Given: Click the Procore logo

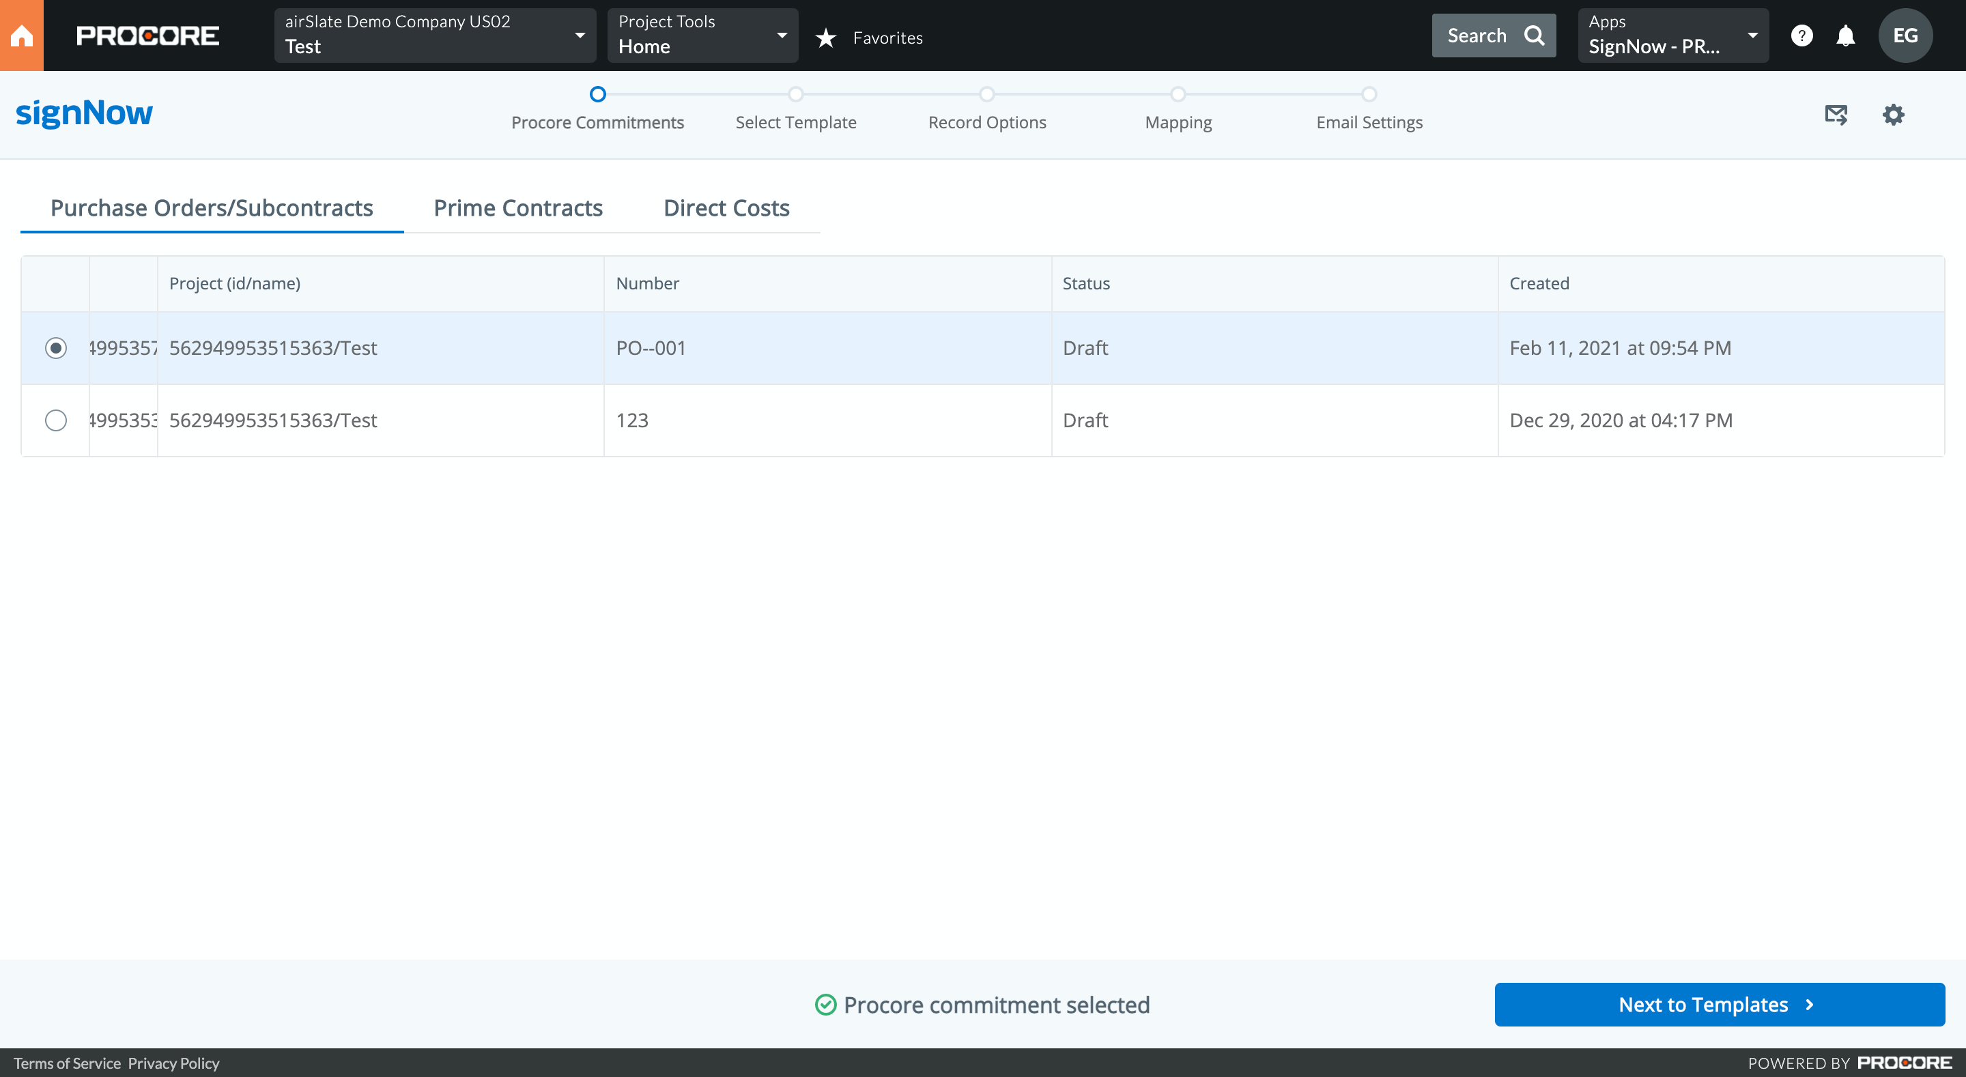Looking at the screenshot, I should (147, 36).
